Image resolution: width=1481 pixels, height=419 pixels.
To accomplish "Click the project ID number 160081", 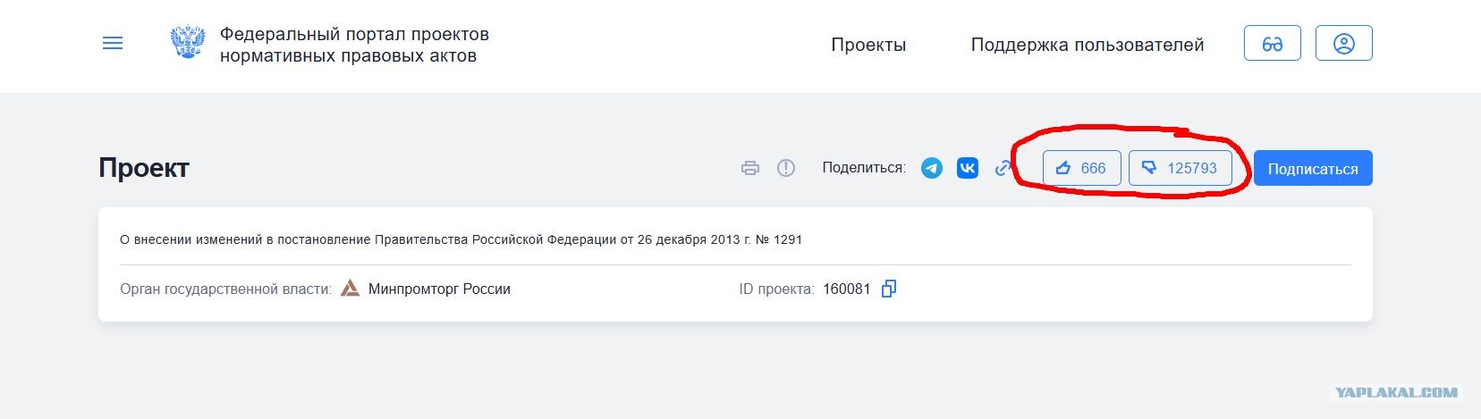I will [x=846, y=289].
